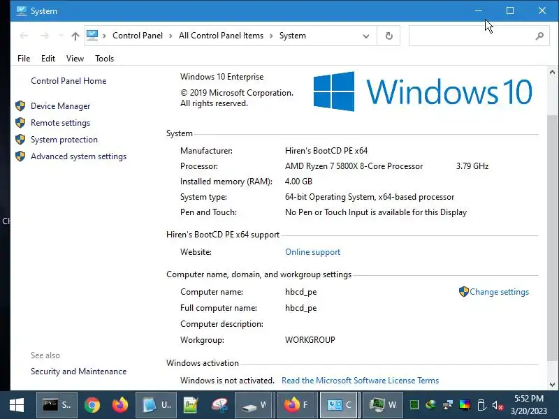Viewport: 559px width, 419px height.
Task: Open the Online support website link
Action: [x=312, y=252]
